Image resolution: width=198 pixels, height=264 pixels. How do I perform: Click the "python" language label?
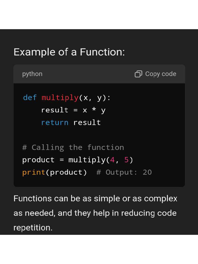click(32, 74)
